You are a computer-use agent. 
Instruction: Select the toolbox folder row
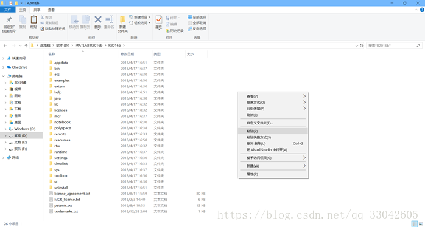[127, 175]
